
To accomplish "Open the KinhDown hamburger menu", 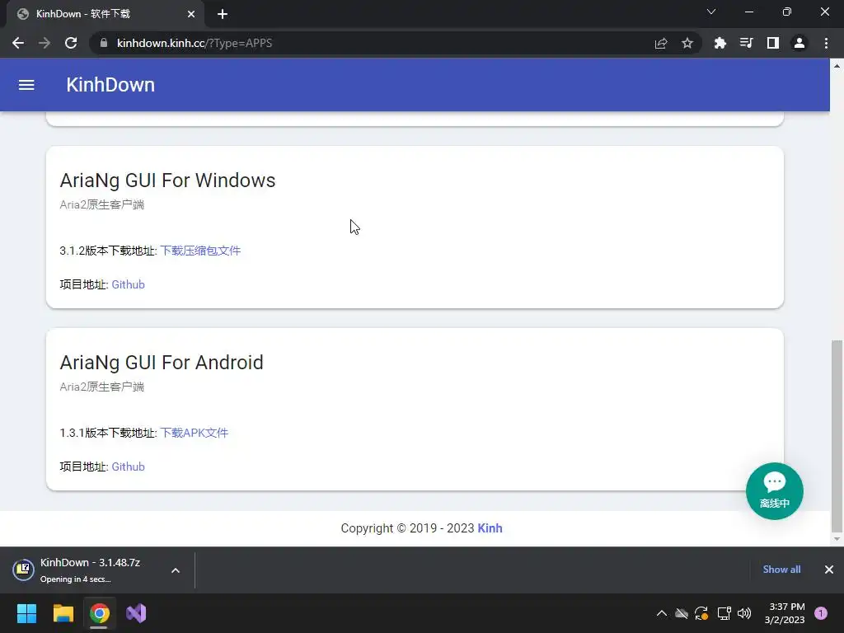I will coord(26,85).
